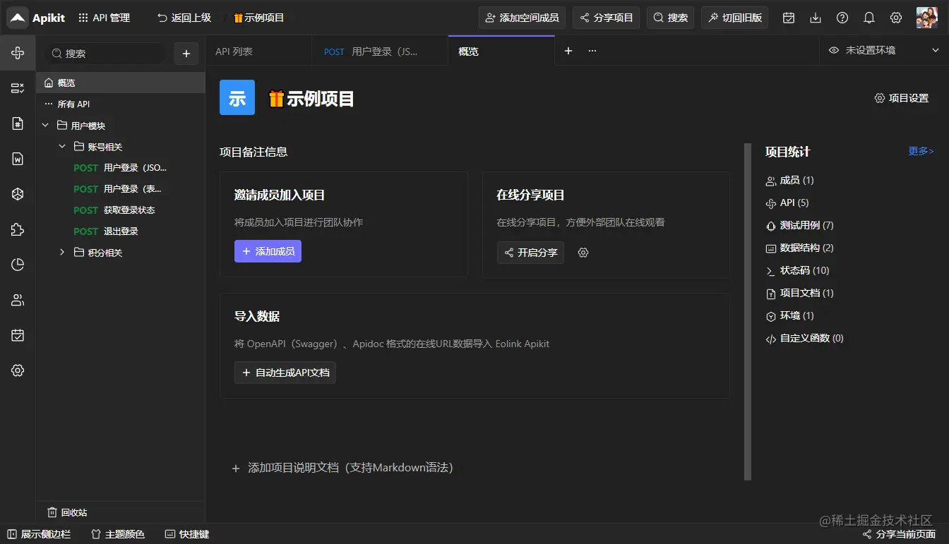Open the sidebar settings gear icon

tap(18, 370)
